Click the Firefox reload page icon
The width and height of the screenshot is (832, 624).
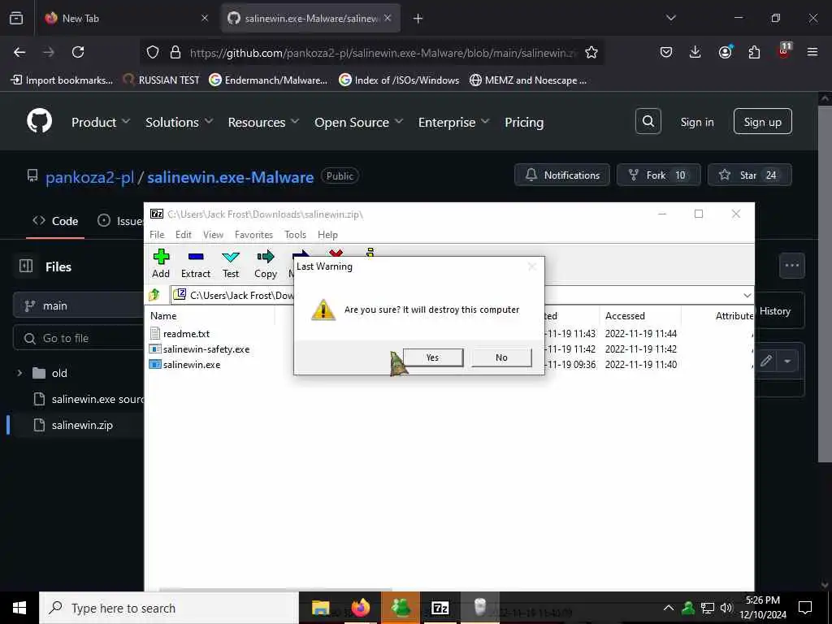(x=78, y=52)
